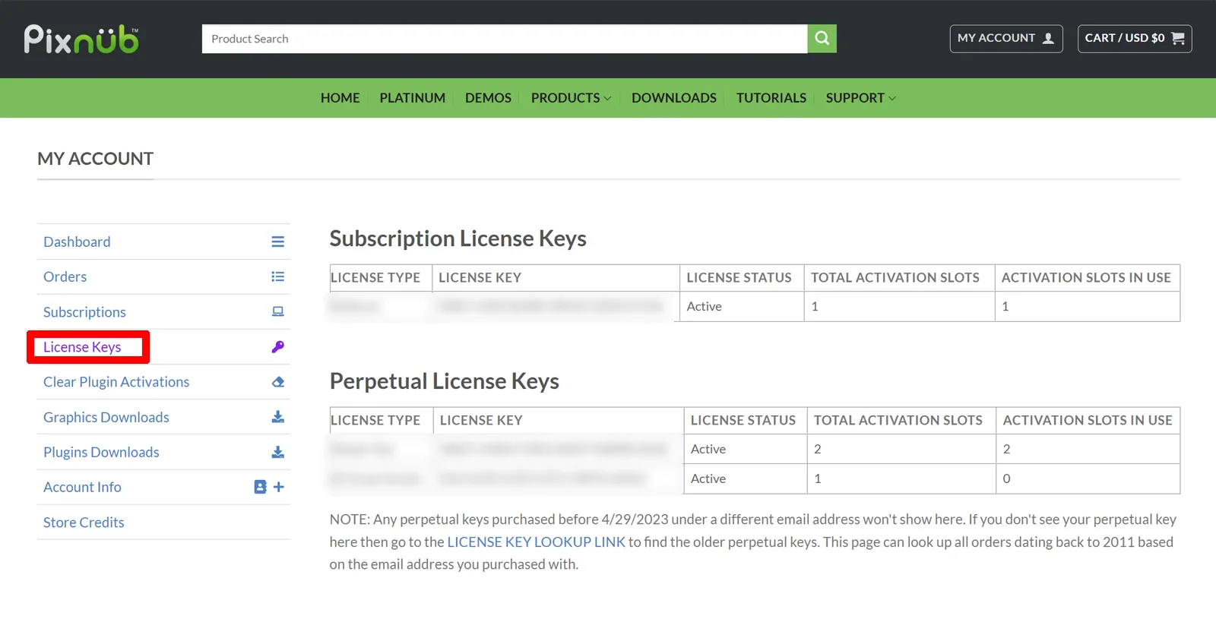Click the Pixnub logo

point(81,39)
